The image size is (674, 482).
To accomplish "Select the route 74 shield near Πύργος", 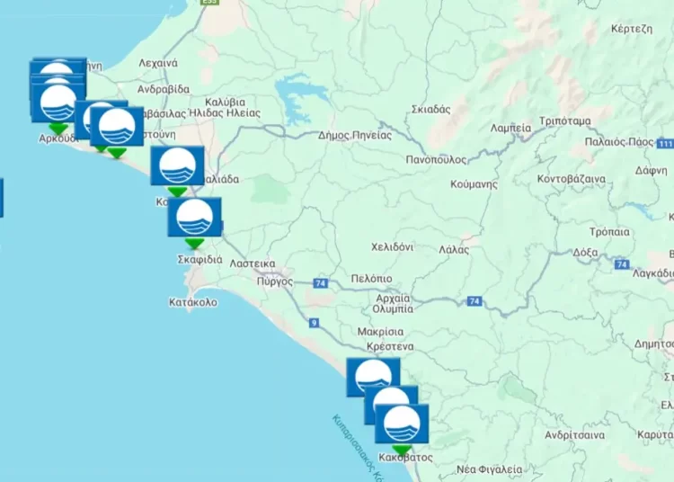I will 320,283.
